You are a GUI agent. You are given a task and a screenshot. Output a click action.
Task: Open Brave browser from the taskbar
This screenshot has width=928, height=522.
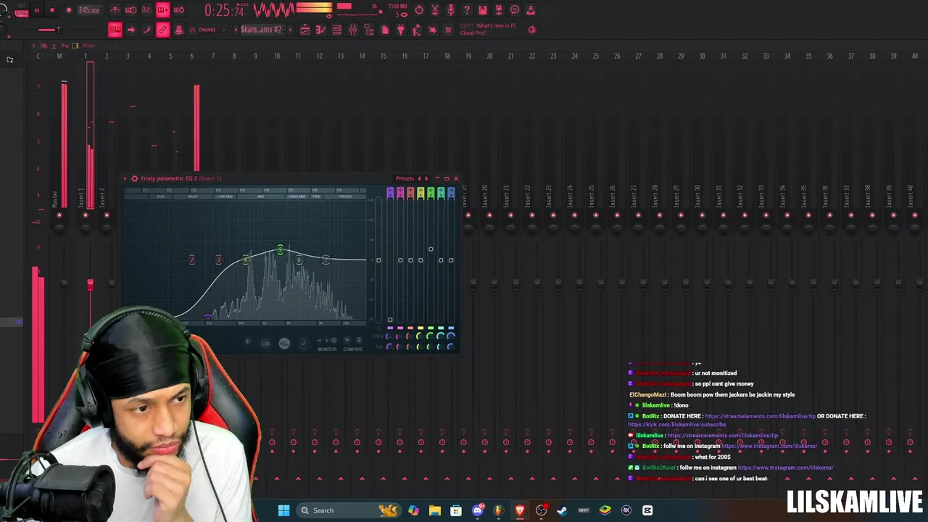click(x=520, y=510)
